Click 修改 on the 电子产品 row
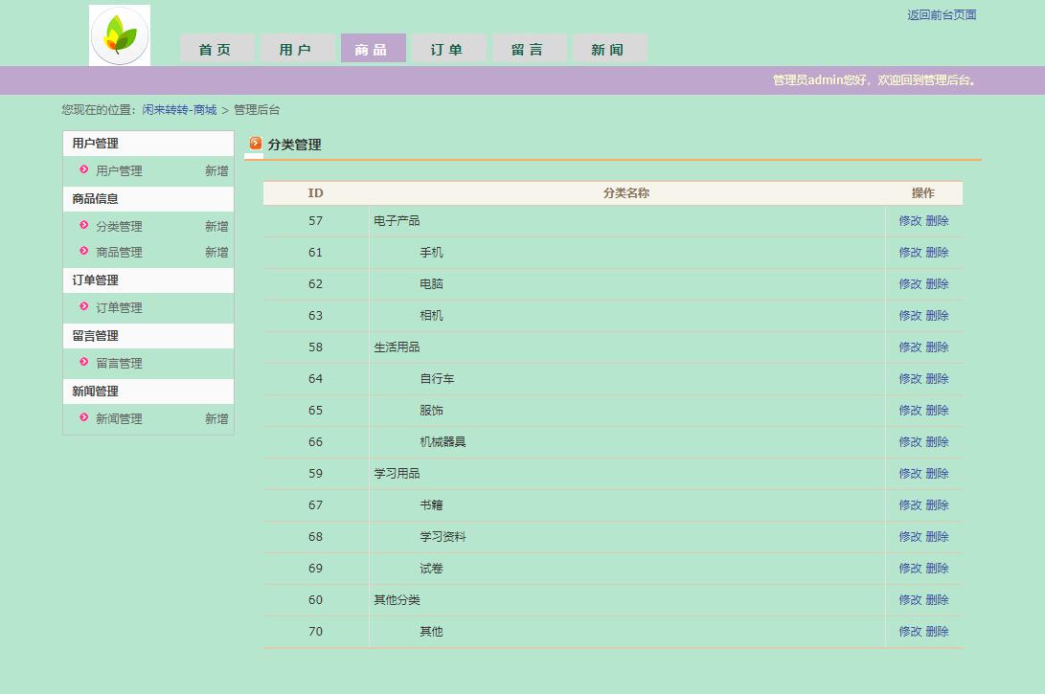Viewport: 1045px width, 694px height. [x=908, y=220]
